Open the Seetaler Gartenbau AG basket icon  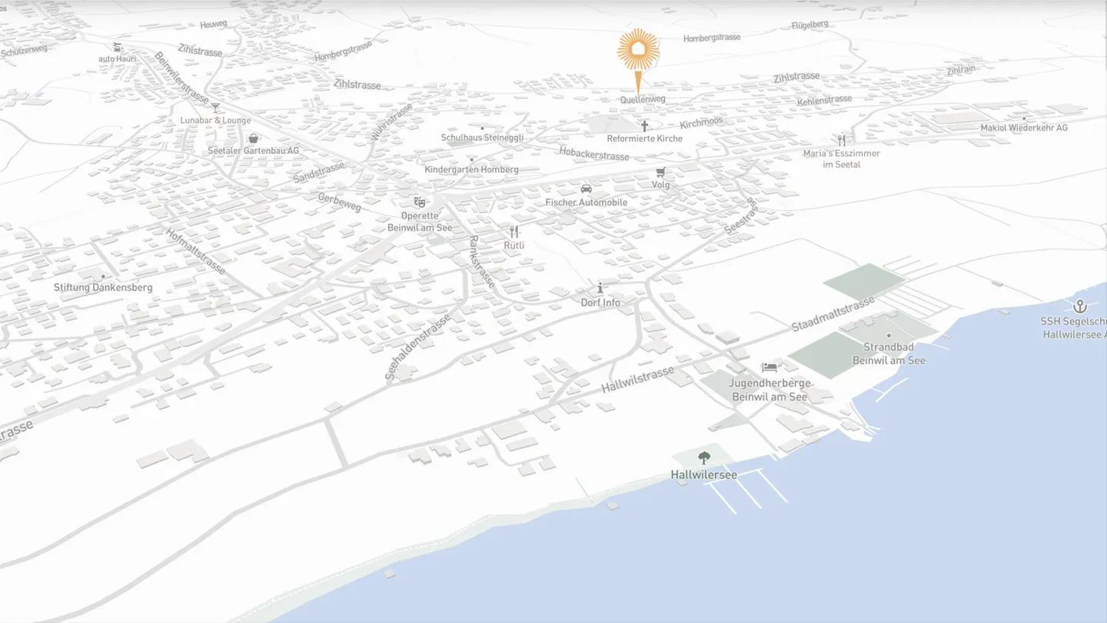(x=253, y=138)
